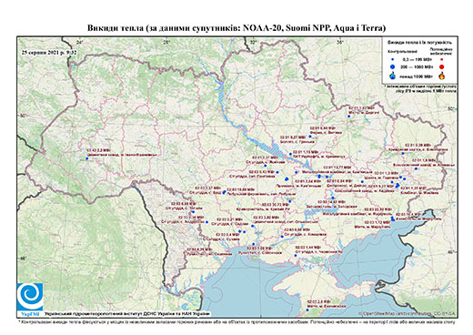Click the 25 August 2021 date stamp

click(49, 52)
